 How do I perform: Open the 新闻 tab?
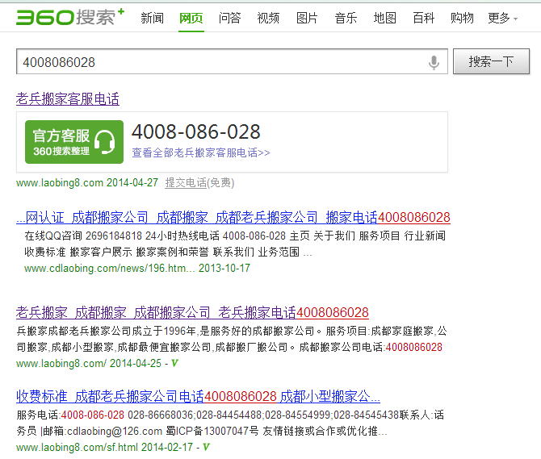point(152,18)
